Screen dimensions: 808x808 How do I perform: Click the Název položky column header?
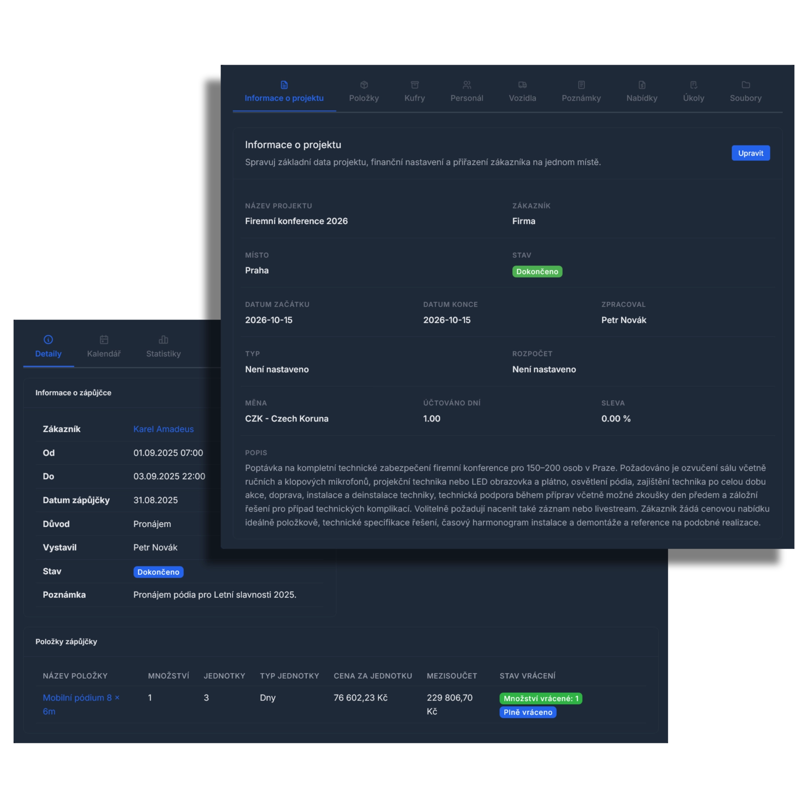75,676
